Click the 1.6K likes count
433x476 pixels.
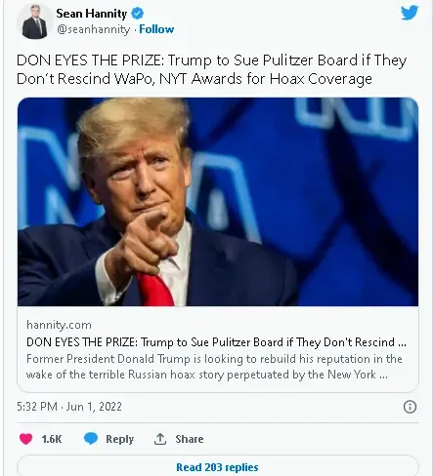[x=52, y=439]
